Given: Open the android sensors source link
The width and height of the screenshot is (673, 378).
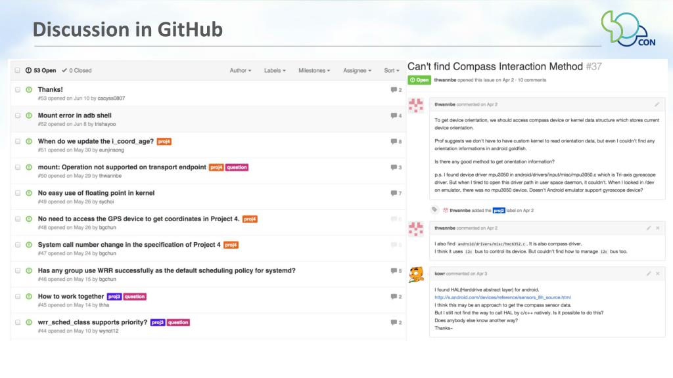Looking at the screenshot, I should pos(502,297).
